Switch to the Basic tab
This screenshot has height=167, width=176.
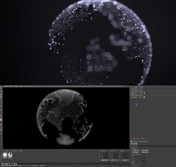pos(132,144)
